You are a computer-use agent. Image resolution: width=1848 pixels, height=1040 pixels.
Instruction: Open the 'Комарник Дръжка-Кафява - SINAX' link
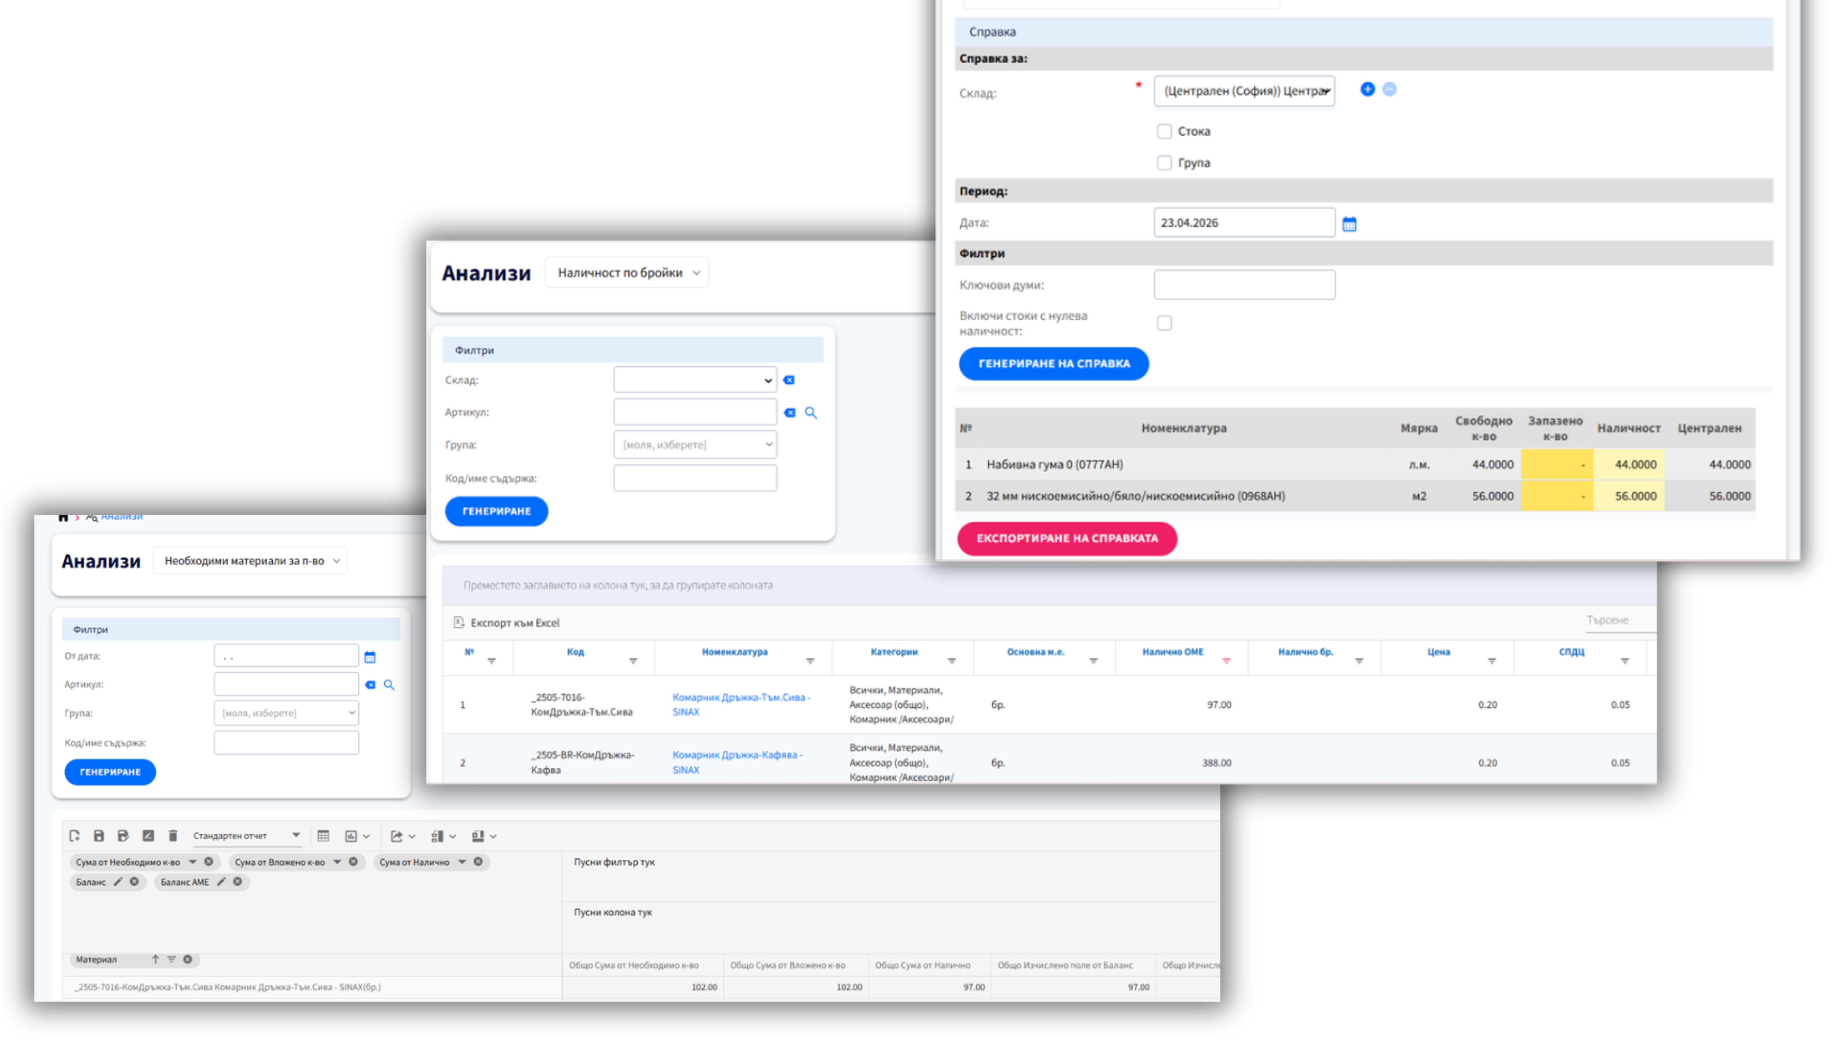pos(737,762)
